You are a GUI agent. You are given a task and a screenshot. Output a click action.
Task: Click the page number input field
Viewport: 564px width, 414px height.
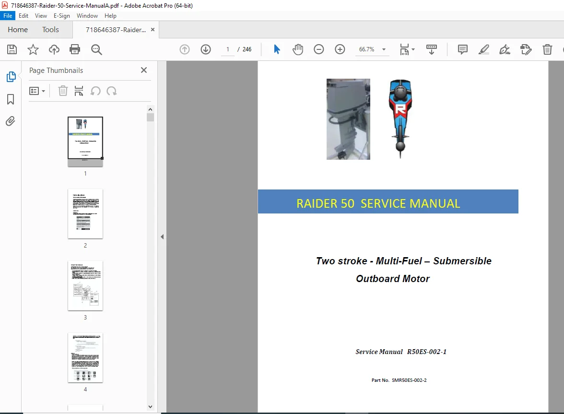coord(228,49)
